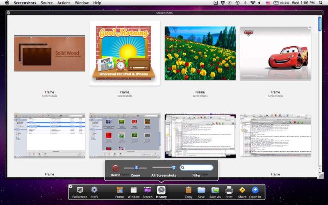Image resolution: width=328 pixels, height=205 pixels.
Task: Select the Frame capture tool
Action: tap(120, 190)
